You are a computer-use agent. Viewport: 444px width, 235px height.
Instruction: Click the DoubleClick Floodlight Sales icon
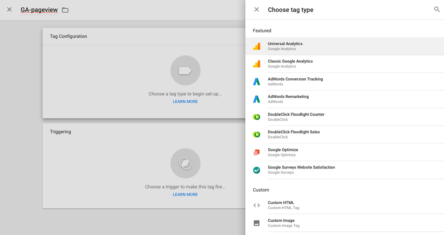(x=256, y=134)
